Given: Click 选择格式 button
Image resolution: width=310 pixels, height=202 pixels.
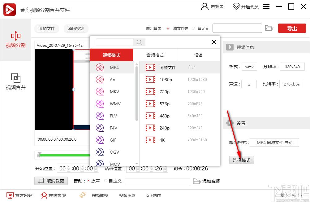Looking at the screenshot, I should [x=241, y=160].
